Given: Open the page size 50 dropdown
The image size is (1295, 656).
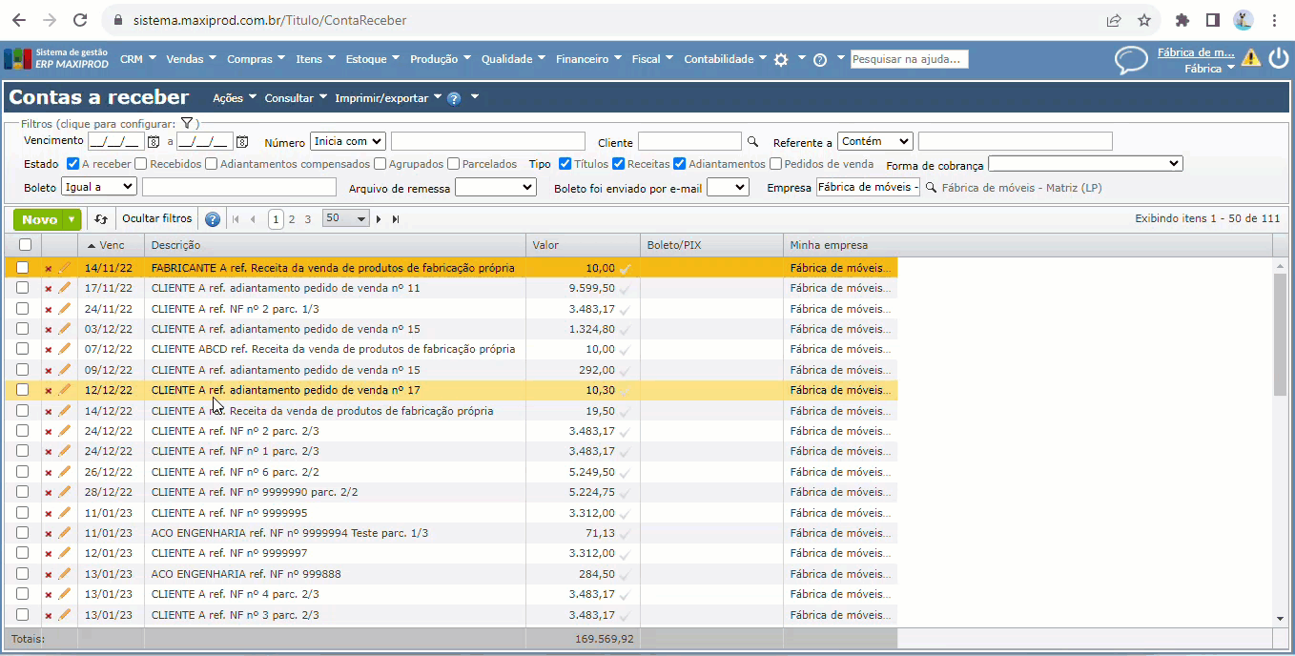Looking at the screenshot, I should [x=345, y=219].
